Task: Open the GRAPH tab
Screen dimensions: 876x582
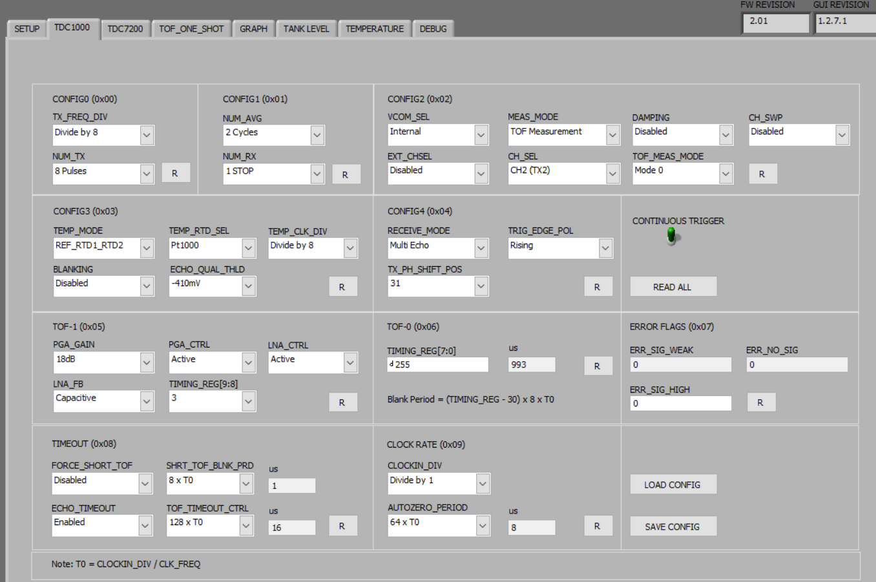Action: coord(253,29)
